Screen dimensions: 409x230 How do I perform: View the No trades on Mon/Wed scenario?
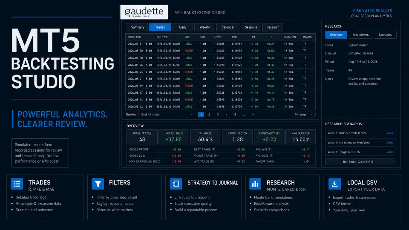coord(389,143)
